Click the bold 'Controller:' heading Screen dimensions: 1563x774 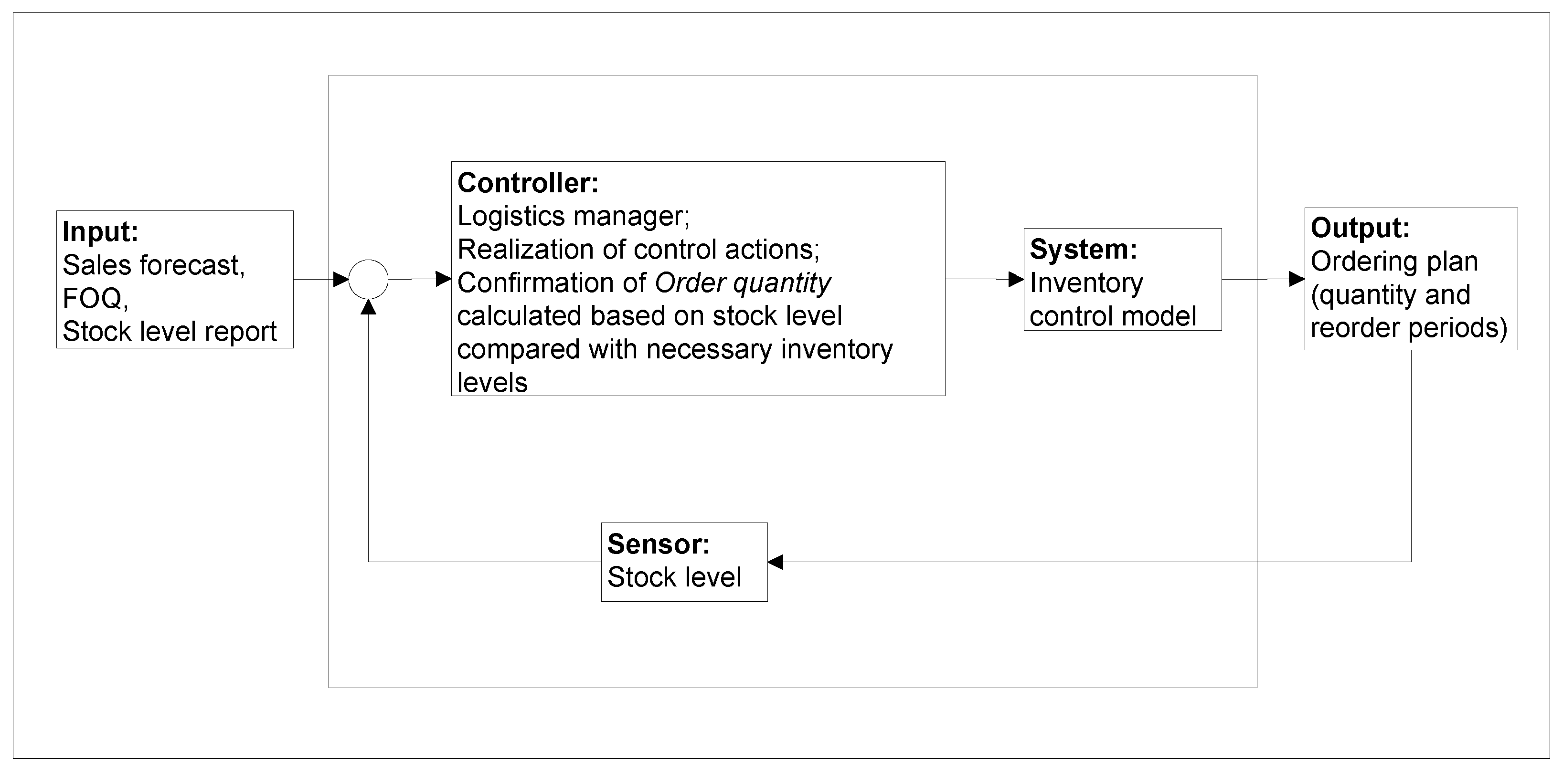click(528, 183)
